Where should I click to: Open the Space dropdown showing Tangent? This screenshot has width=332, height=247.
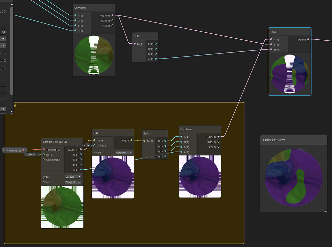pos(72,182)
